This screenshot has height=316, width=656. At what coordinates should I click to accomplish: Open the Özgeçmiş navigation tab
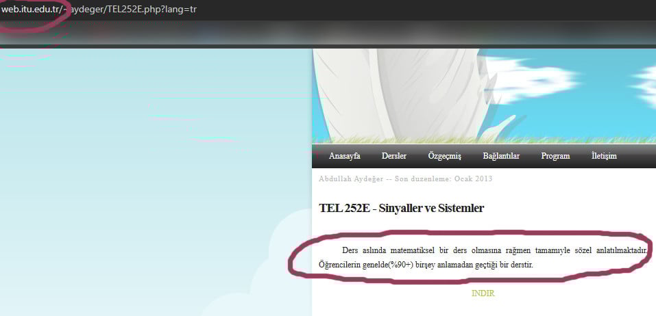click(444, 156)
